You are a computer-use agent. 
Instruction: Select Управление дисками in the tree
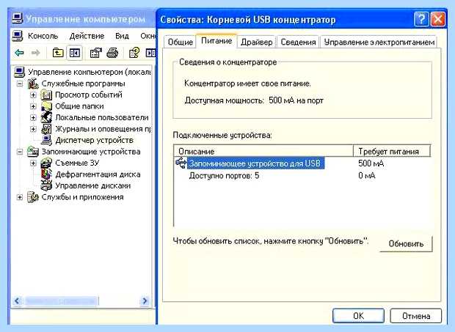[x=93, y=185]
